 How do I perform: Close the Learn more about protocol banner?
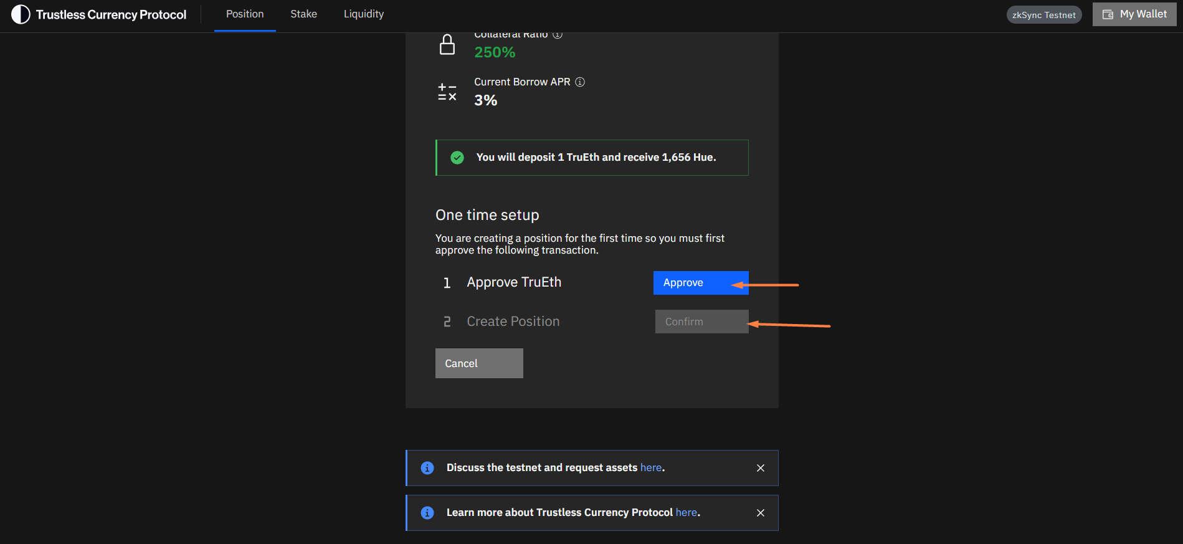click(x=761, y=513)
